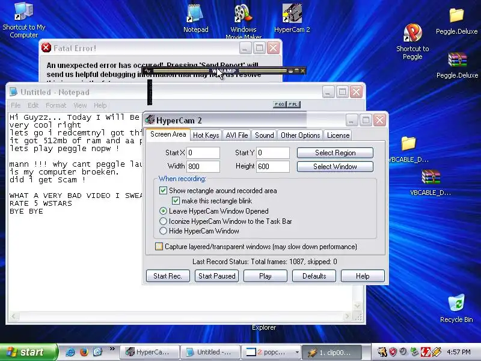The image size is (481, 361).
Task: Select Leave HyperCam Window Opened option
Action: tap(163, 211)
